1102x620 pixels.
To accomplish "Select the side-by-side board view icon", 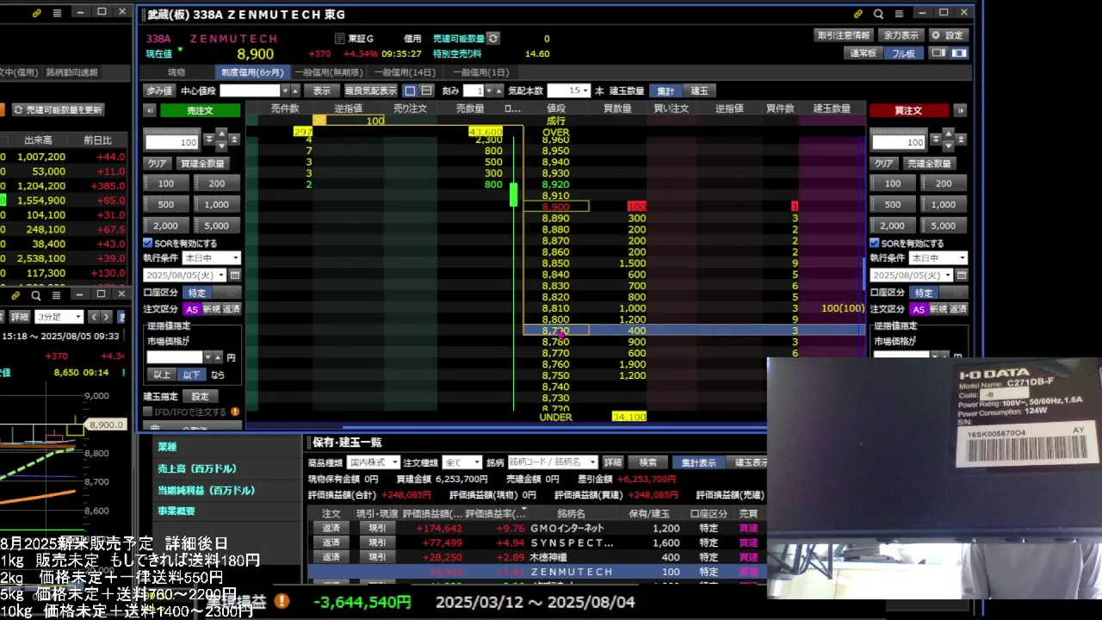I will coord(411,90).
